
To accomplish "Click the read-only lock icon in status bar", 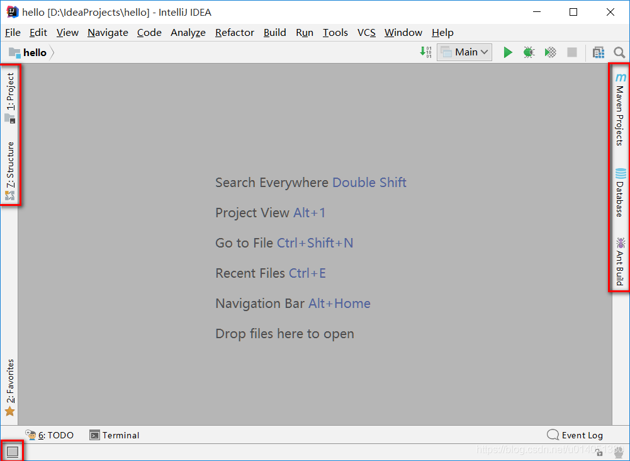I will (599, 453).
